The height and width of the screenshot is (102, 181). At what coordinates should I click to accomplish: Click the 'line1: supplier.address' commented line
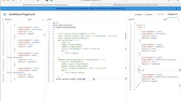(x=75, y=73)
